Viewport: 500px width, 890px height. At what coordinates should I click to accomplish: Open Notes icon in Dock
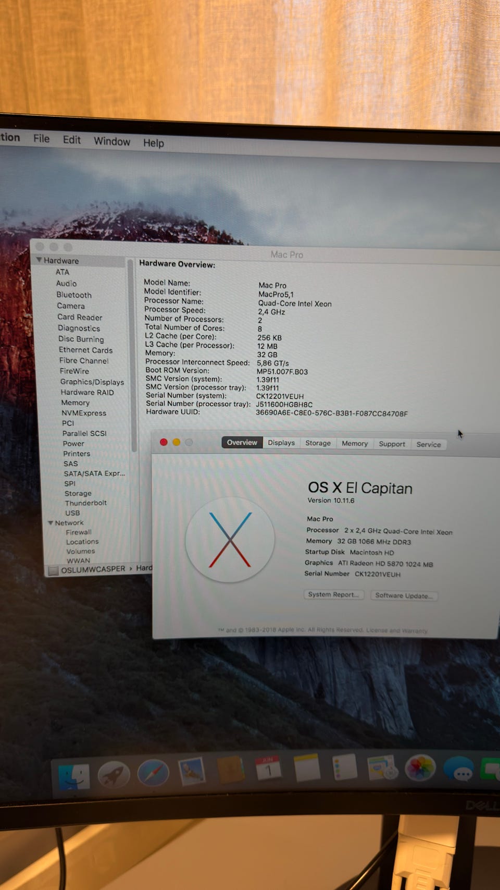307,767
